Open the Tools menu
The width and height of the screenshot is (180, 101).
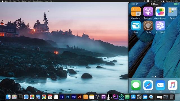pyautogui.click(x=46, y=1)
